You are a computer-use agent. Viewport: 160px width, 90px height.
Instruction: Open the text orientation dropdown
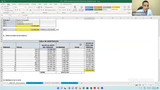pos(42,7)
